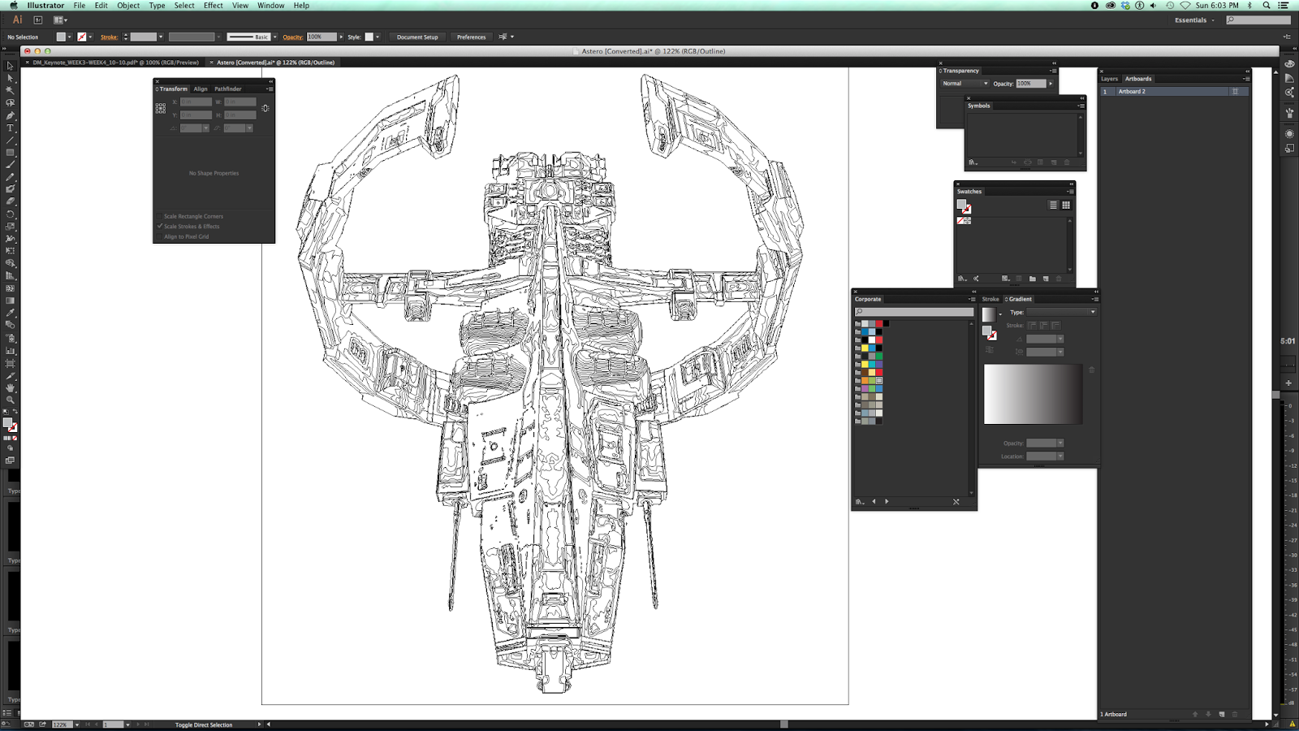Switch Swatches panel to thumbnail view
Screen dimensions: 1299x731
pyautogui.click(x=1066, y=205)
